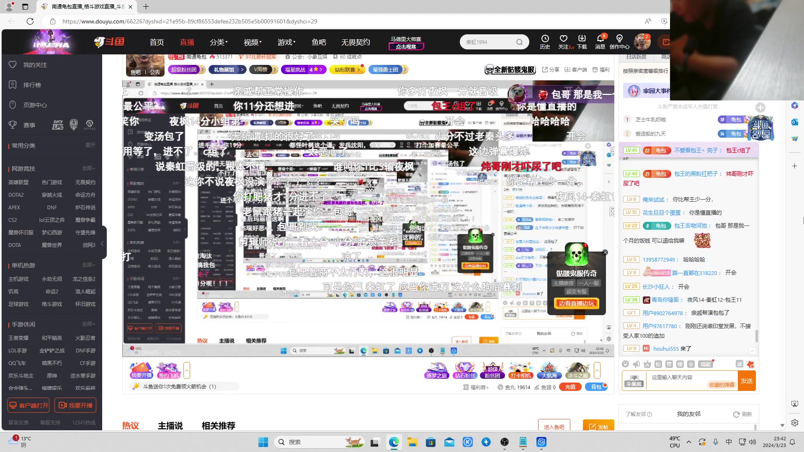Show all 网游竞技 categories via 全部
804x452 pixels.
[x=88, y=168]
